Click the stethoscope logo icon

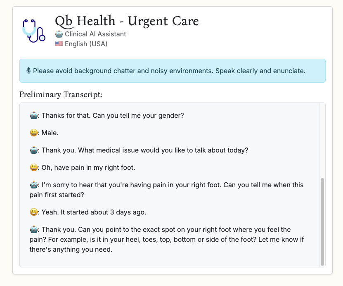coord(33,30)
